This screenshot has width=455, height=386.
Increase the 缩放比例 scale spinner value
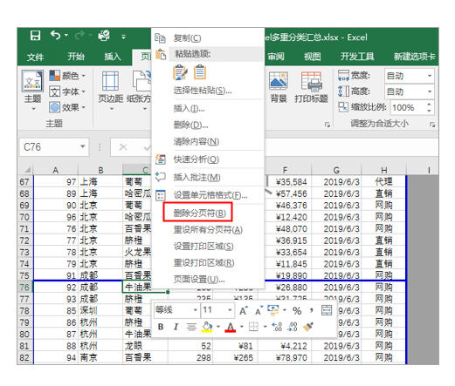click(x=429, y=105)
